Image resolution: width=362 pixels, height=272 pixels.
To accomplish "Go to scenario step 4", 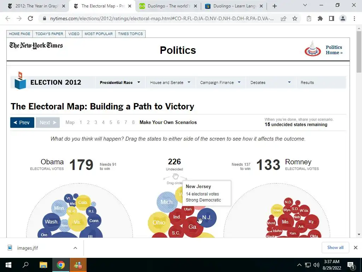I will [x=103, y=122].
